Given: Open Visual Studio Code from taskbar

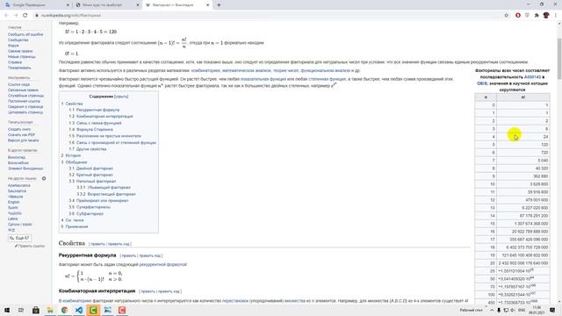Looking at the screenshot, I should [79, 310].
